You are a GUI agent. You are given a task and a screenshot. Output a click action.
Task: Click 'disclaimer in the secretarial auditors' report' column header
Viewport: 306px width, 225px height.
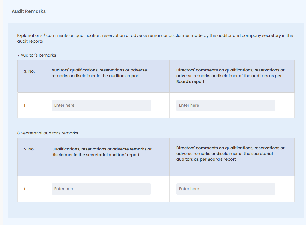[x=102, y=152]
